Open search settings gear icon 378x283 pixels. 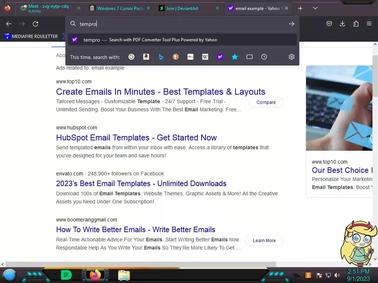292,57
